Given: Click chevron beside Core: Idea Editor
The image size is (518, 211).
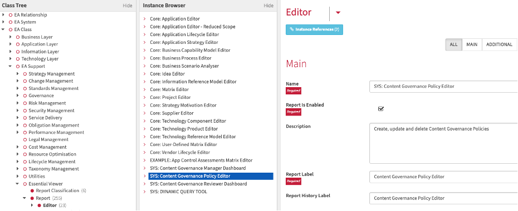Looking at the screenshot, I should tap(145, 74).
